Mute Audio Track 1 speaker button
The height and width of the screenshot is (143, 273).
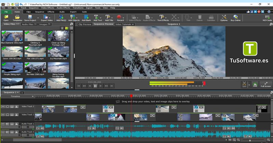[7, 124]
